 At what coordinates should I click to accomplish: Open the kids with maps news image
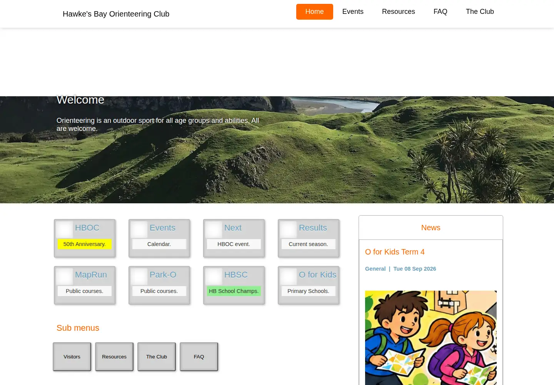point(431,338)
